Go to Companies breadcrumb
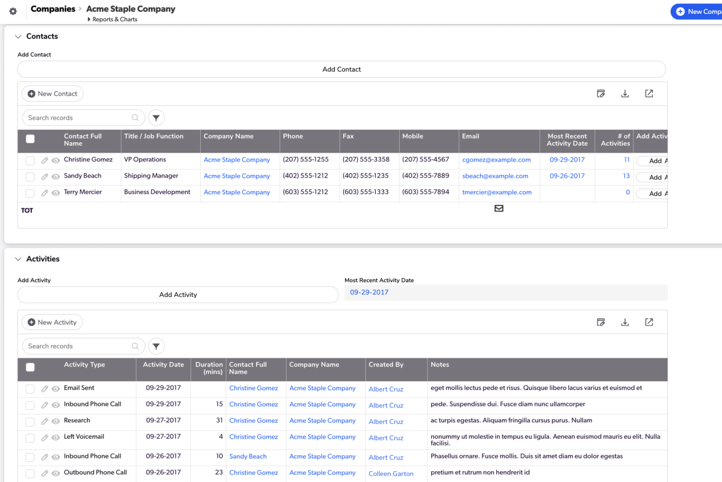The width and height of the screenshot is (722, 482). (x=53, y=9)
